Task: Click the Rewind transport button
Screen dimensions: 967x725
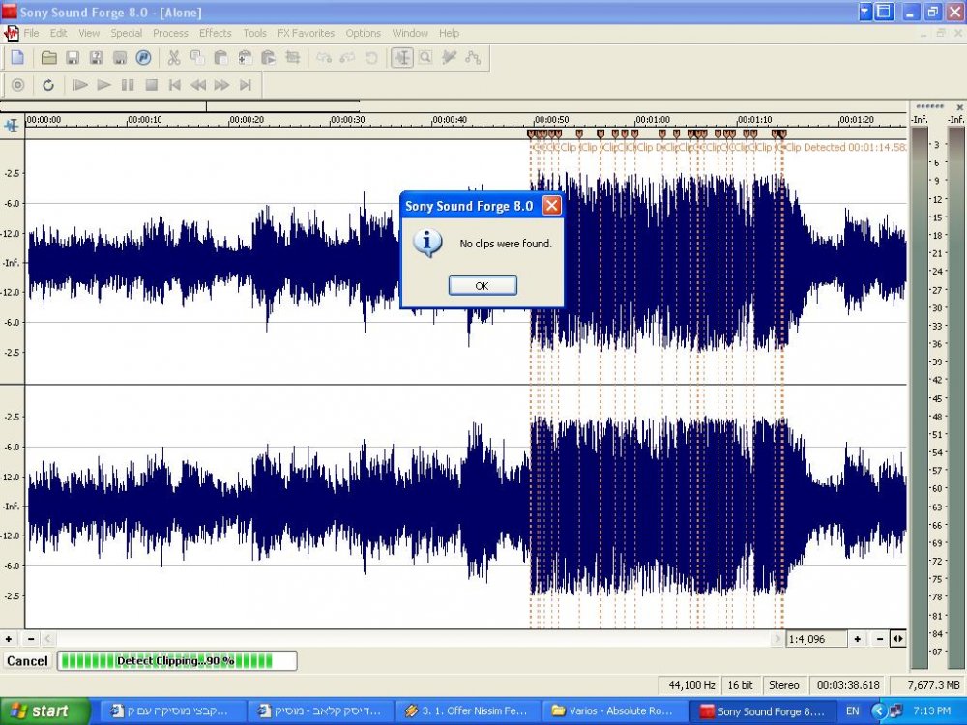Action: (x=198, y=85)
